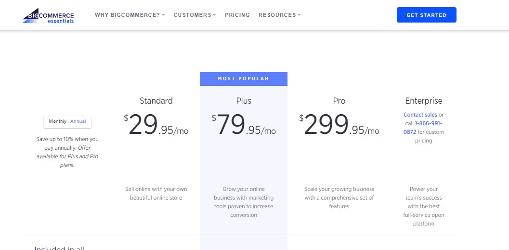Image resolution: width=509 pixels, height=250 pixels.
Task: Select the Enterprise plan heading
Action: [424, 101]
